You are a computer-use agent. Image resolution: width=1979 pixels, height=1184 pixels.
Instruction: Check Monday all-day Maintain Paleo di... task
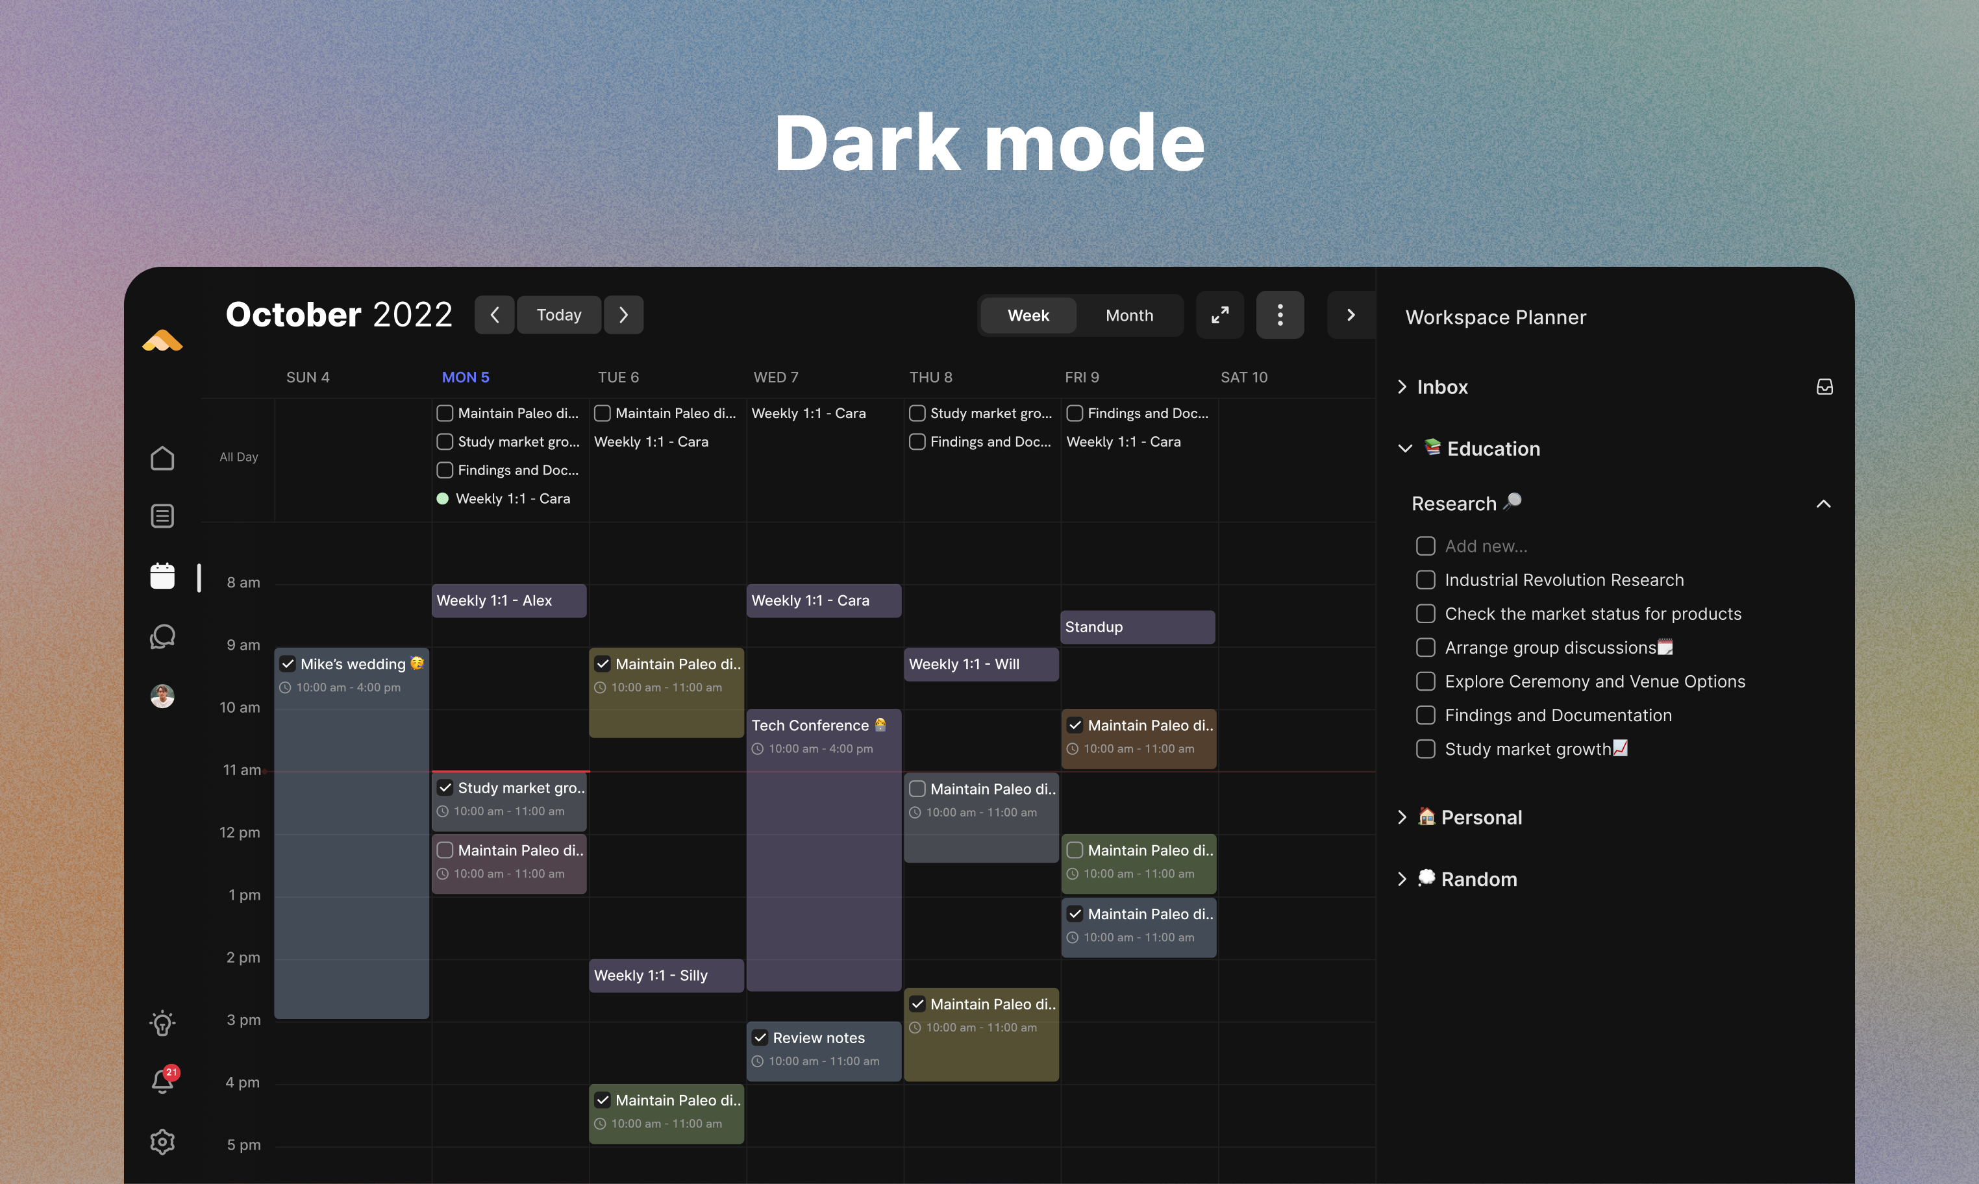point(445,413)
